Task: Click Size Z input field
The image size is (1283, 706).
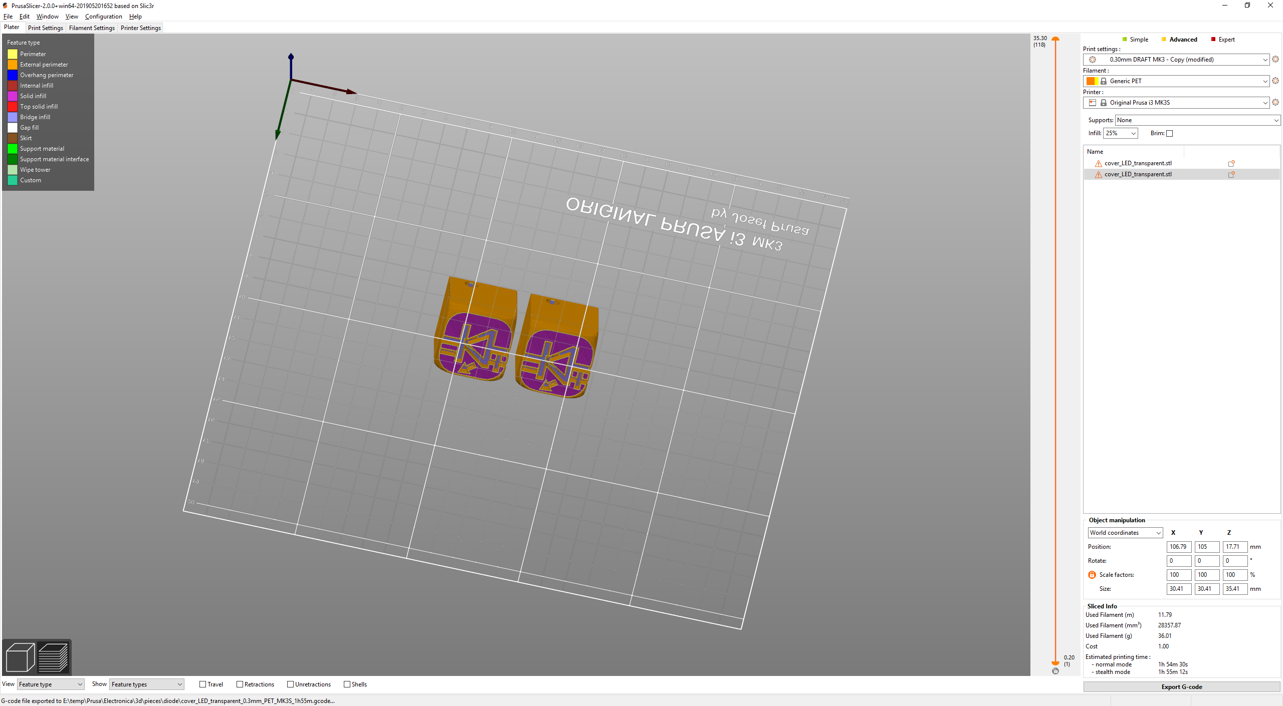Action: pyautogui.click(x=1235, y=589)
